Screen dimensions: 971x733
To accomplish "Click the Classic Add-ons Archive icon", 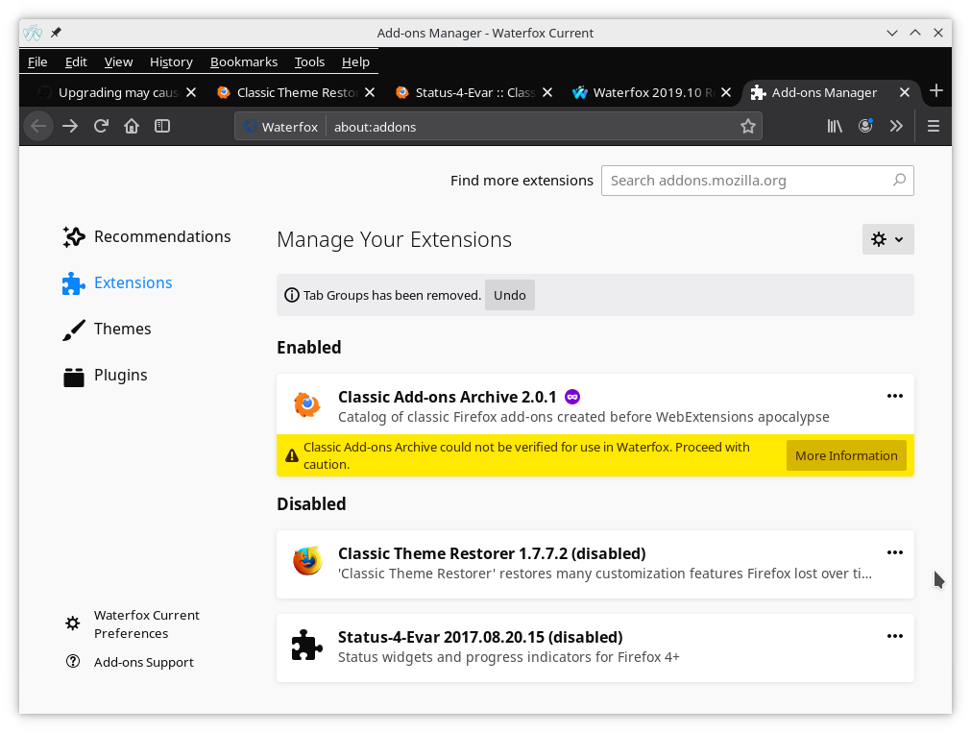I will 307,405.
